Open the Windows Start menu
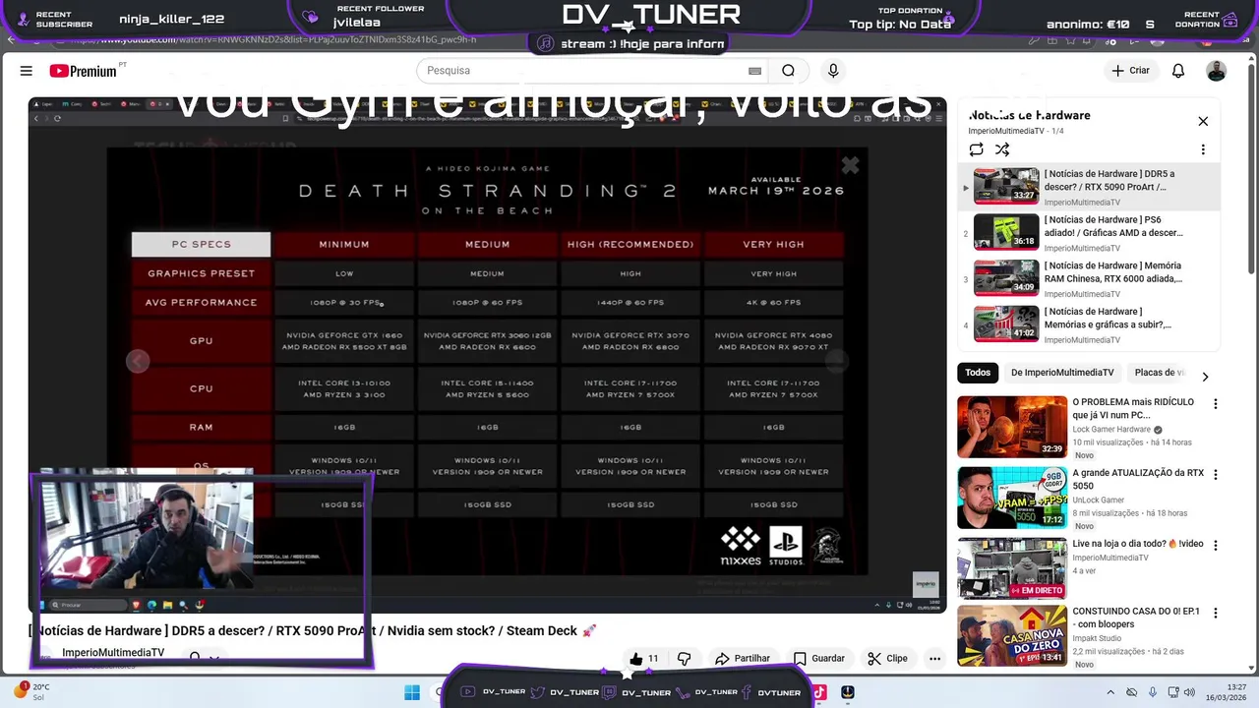 412,692
